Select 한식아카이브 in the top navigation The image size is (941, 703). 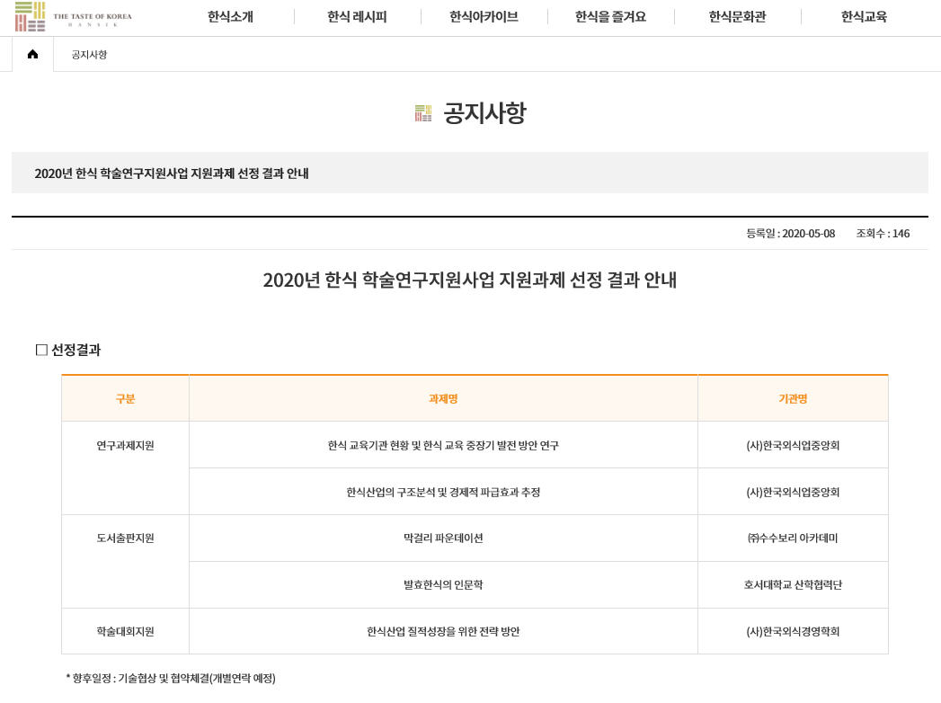pos(484,16)
